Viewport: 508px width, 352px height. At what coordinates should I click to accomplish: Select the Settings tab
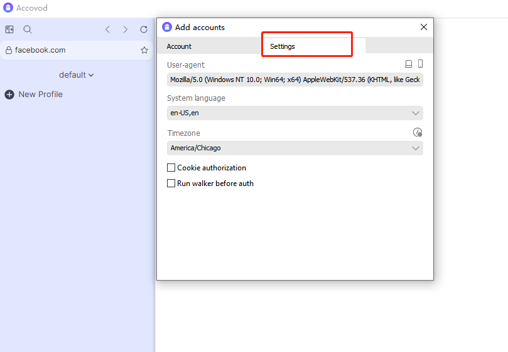tap(283, 46)
